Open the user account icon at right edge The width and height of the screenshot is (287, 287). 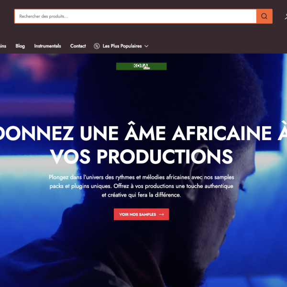[286, 16]
